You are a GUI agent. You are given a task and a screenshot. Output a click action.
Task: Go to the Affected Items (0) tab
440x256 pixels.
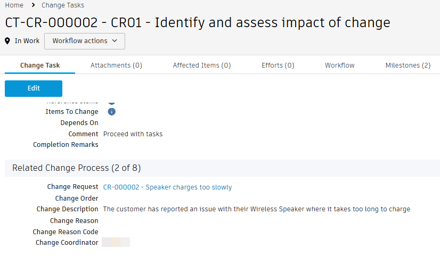(x=202, y=65)
